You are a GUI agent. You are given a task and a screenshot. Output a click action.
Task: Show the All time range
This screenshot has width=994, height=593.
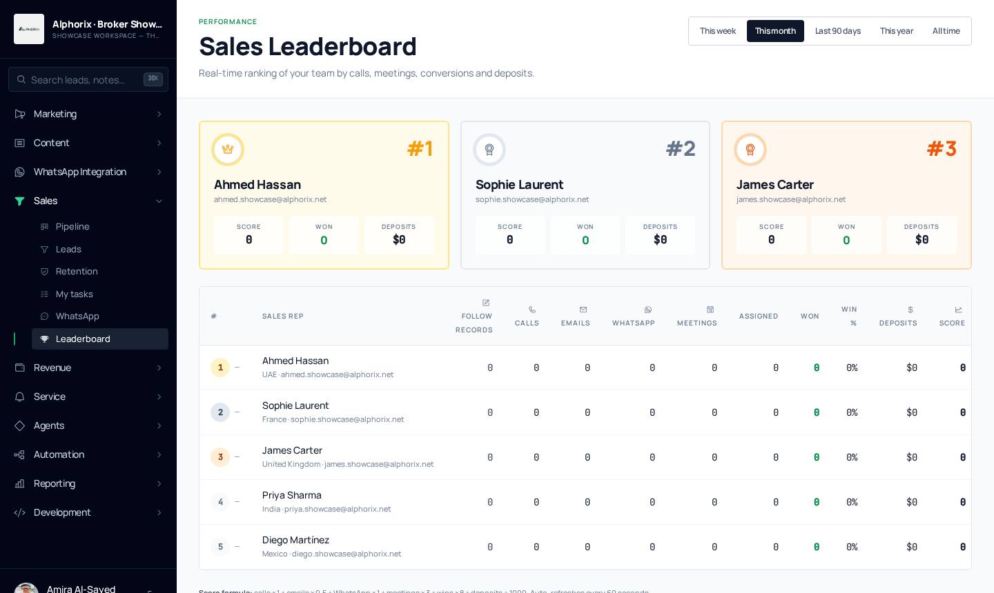pyautogui.click(x=946, y=31)
